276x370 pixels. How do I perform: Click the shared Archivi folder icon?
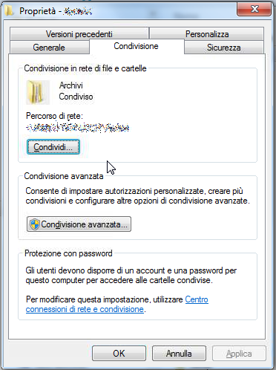click(38, 92)
